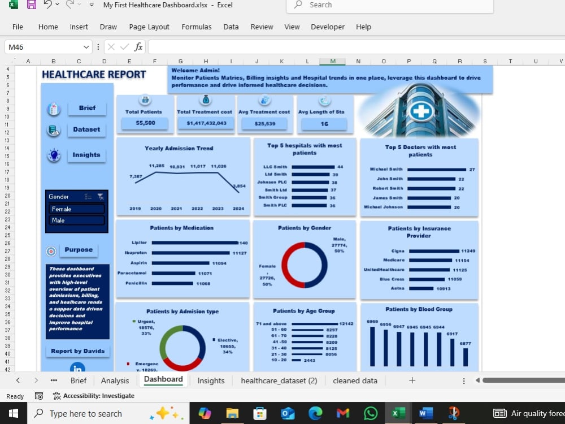Select the Yearly Admission Trend chart title
Screen dimensions: 565x424
click(179, 149)
